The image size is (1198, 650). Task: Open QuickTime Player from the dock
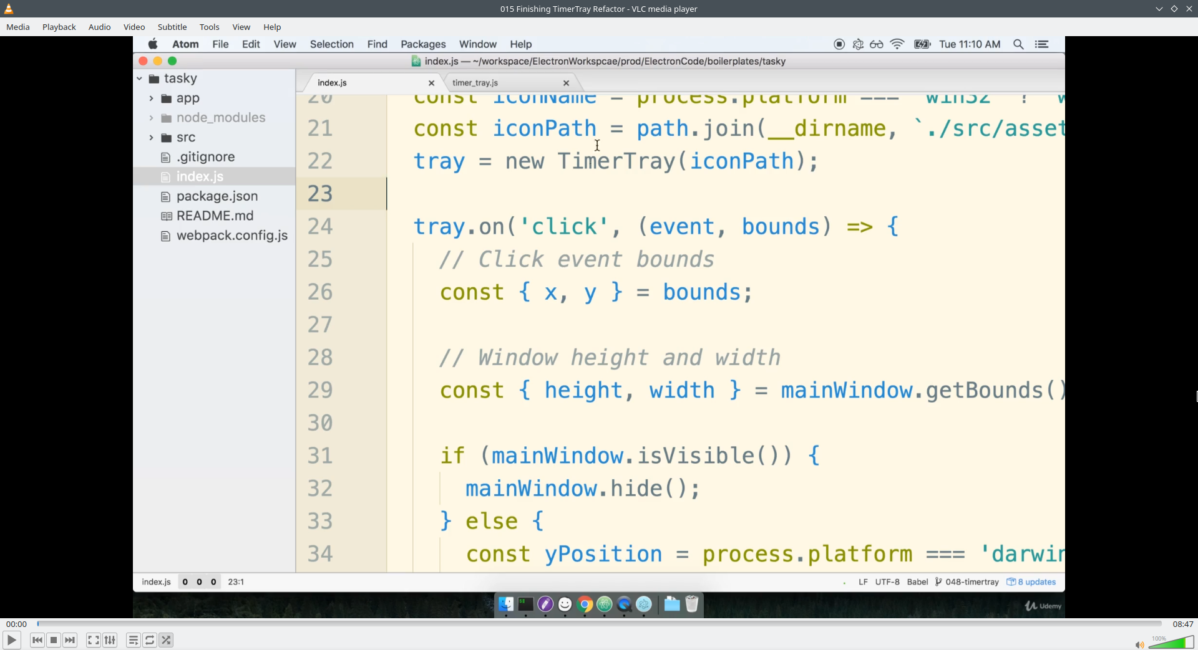(624, 604)
